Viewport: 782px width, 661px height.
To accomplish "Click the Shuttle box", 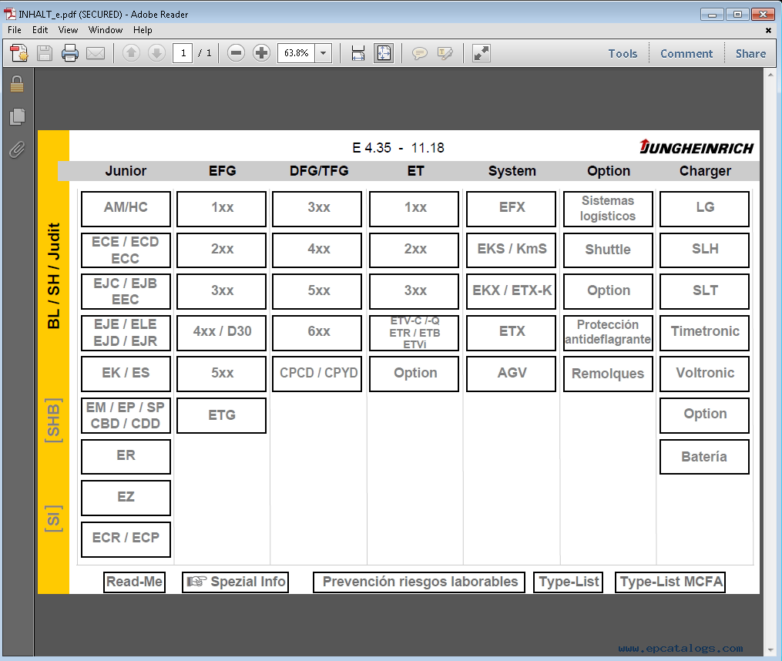I will (x=608, y=250).
